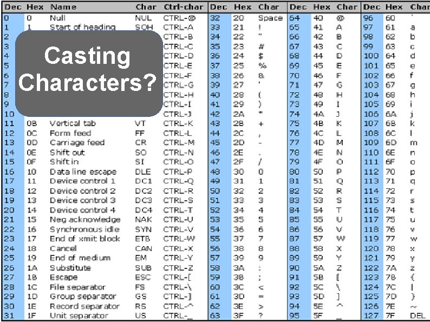Screen dimensions: 430x322
Task: Click the 'End of medium' cell
Action: (80, 258)
